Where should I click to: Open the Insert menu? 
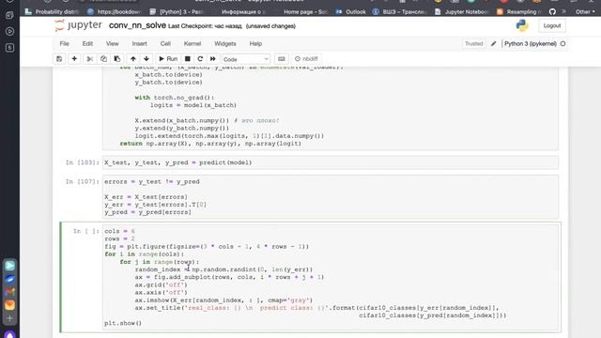(140, 44)
